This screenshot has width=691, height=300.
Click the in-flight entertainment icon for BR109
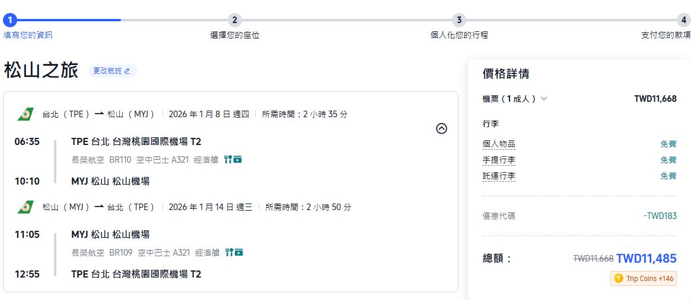pyautogui.click(x=239, y=253)
